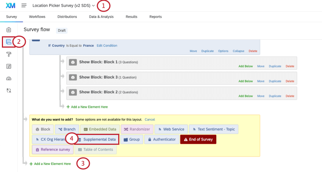Click the XM logo
The width and height of the screenshot is (322, 172).
click(x=11, y=6)
